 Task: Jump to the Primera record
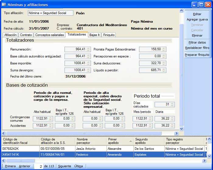coord(10,166)
